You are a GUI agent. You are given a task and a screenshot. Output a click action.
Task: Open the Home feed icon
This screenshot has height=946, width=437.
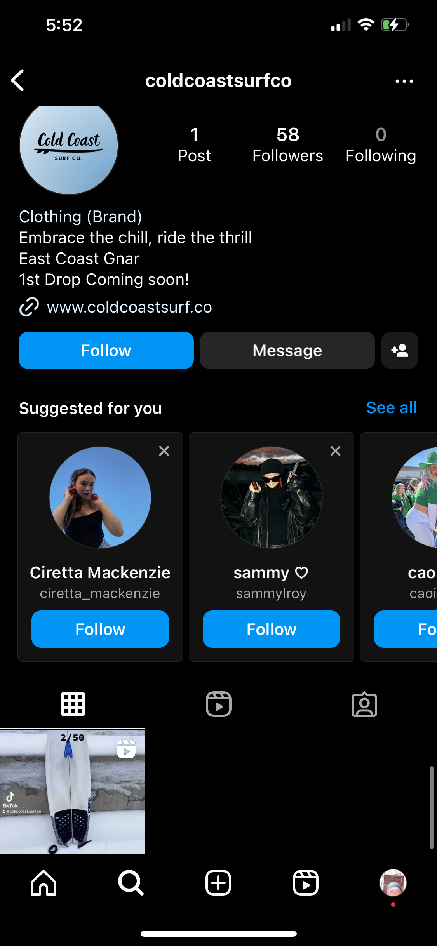[44, 883]
